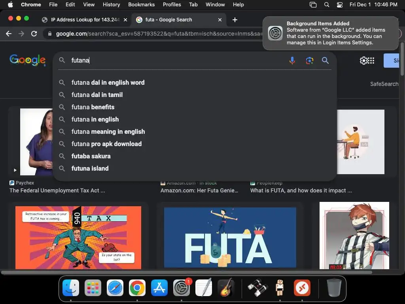Open the Chrome File menu

(x=53, y=5)
